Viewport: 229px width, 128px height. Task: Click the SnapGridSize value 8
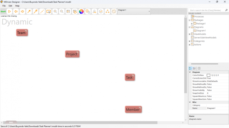tap(218, 93)
